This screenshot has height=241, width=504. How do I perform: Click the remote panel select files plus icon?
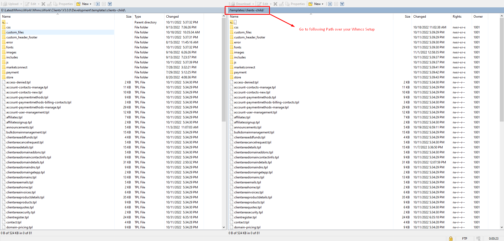(330, 4)
